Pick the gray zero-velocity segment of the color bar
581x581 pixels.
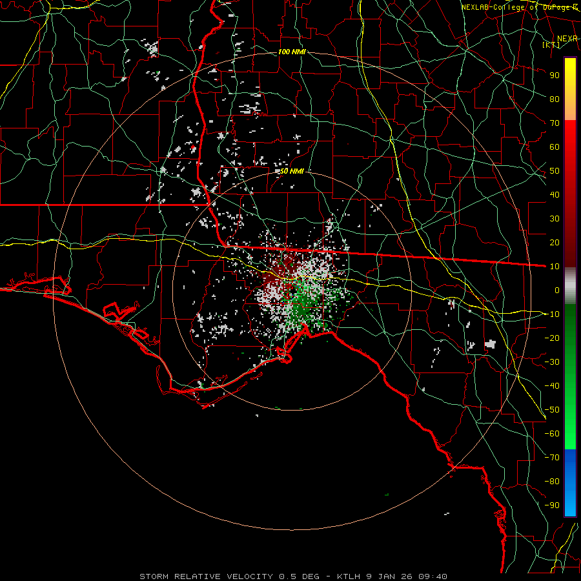tap(570, 285)
